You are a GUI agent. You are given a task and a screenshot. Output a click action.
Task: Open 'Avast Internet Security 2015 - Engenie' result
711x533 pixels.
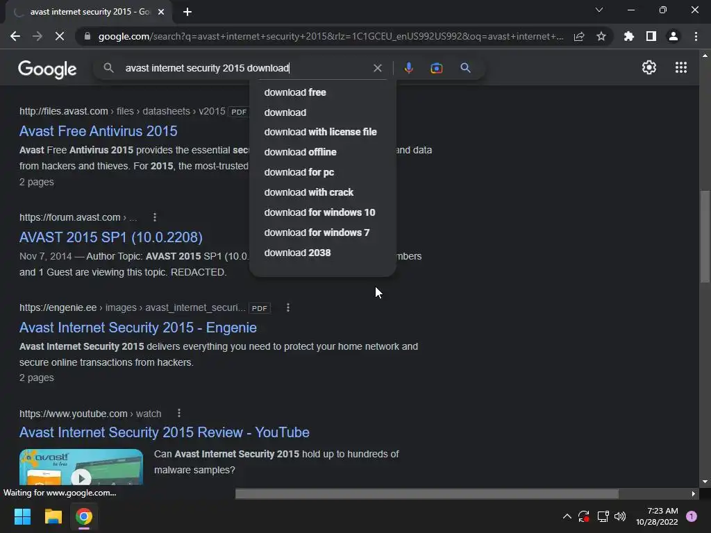(x=138, y=328)
